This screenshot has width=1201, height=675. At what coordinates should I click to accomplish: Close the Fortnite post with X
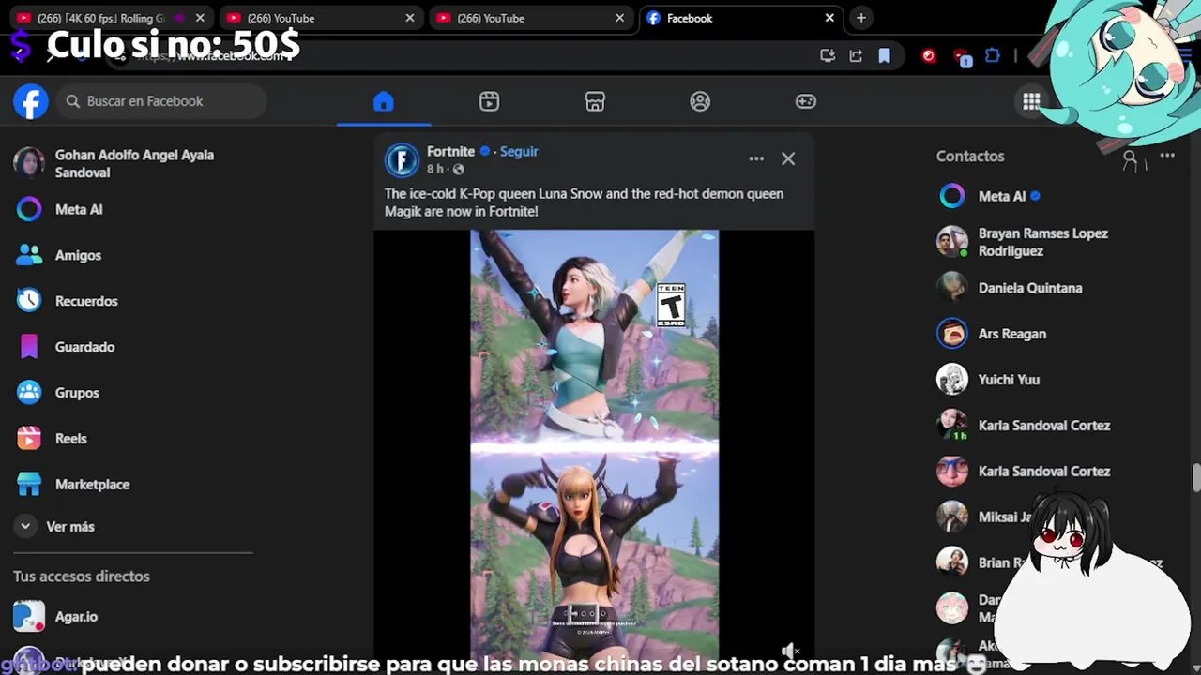tap(788, 158)
